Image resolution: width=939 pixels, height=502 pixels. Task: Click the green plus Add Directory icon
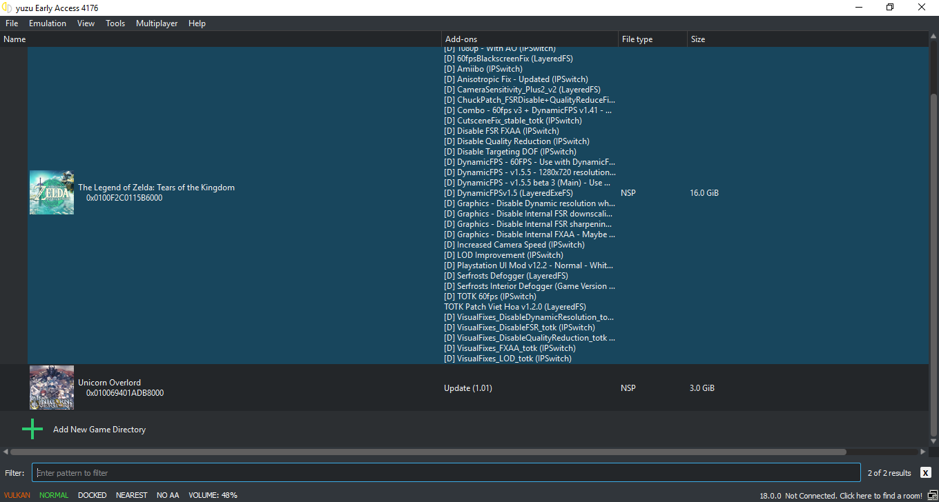(x=32, y=429)
